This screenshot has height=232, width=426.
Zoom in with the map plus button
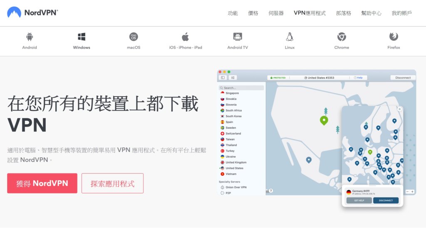tap(412, 192)
